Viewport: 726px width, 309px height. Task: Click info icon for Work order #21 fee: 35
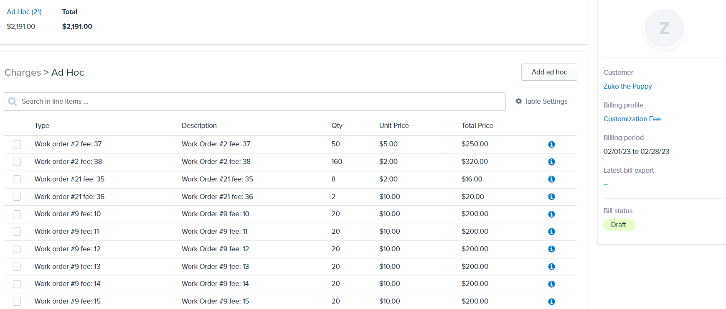551,179
